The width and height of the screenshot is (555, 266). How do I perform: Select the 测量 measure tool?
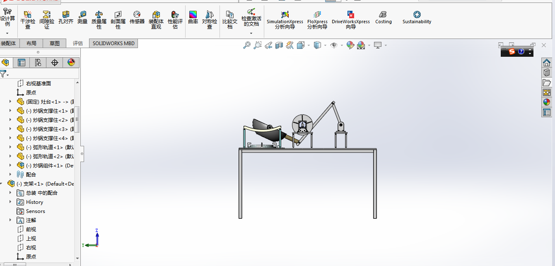[82, 17]
